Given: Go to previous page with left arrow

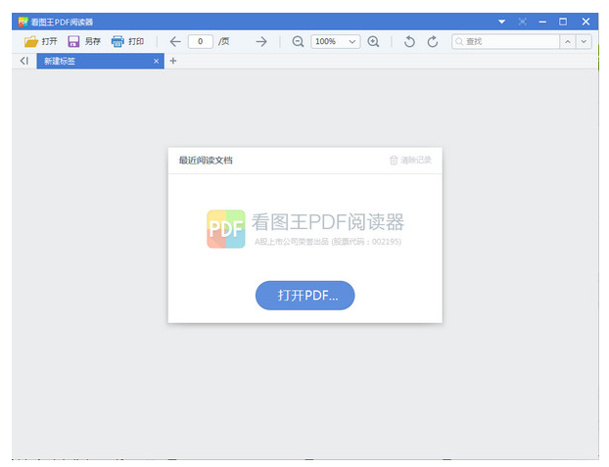Looking at the screenshot, I should (x=175, y=41).
